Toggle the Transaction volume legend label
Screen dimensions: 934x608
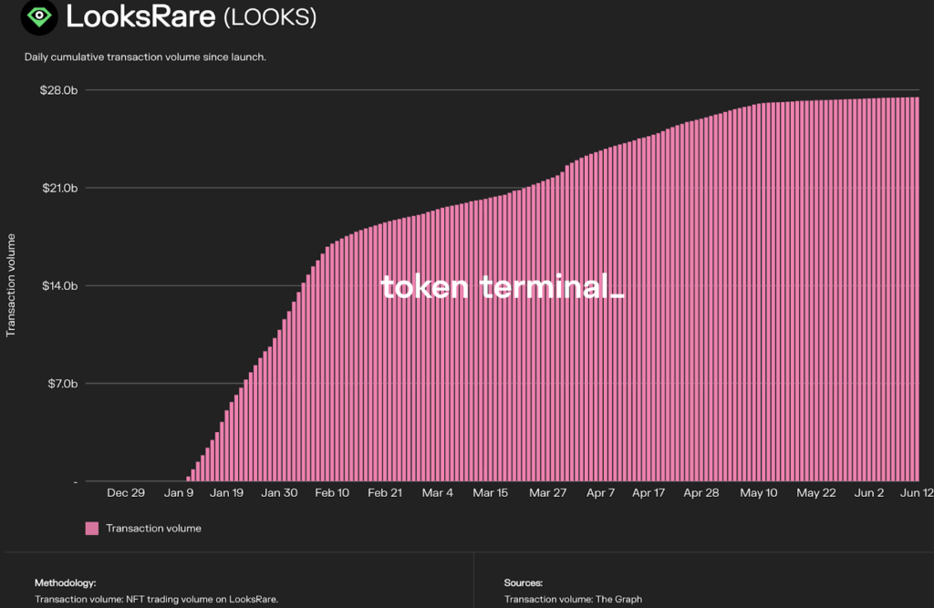pyautogui.click(x=153, y=528)
